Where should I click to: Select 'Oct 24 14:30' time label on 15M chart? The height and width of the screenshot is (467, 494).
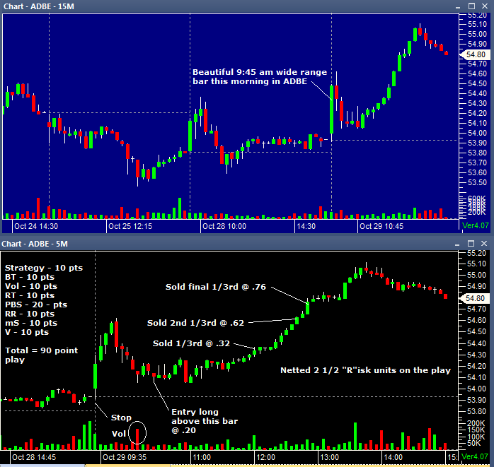[x=36, y=226]
